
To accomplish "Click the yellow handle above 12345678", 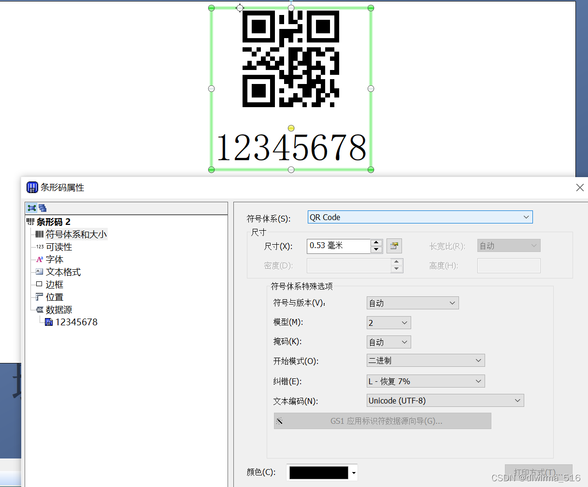I will point(291,128).
